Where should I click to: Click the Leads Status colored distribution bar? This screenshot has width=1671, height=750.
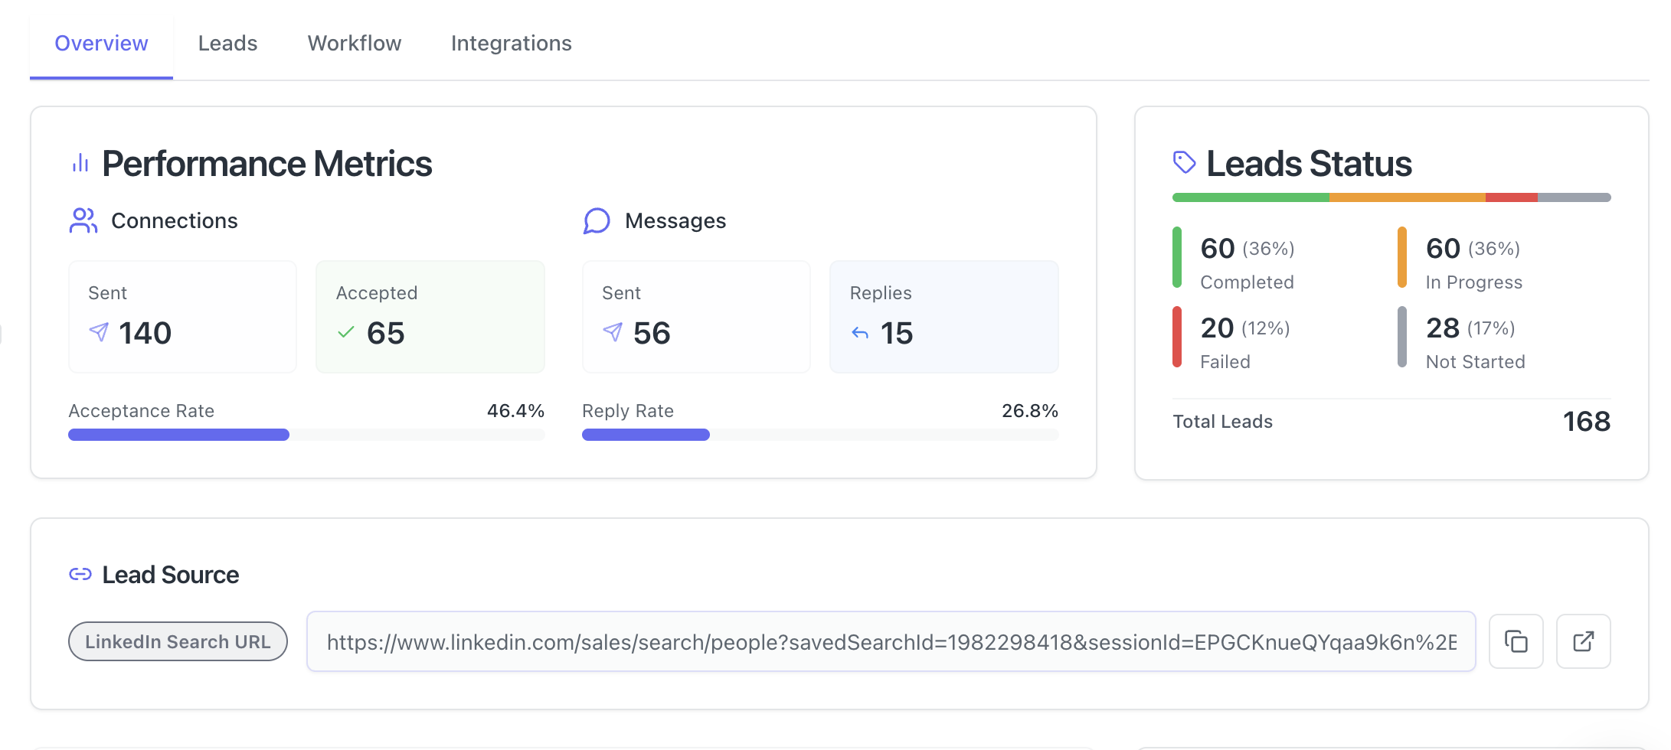1391,197
